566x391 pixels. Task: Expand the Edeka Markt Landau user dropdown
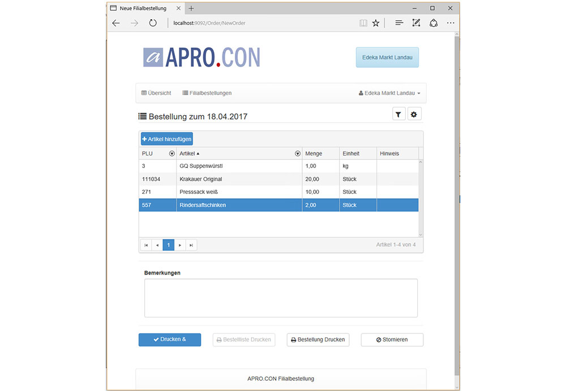pos(390,93)
